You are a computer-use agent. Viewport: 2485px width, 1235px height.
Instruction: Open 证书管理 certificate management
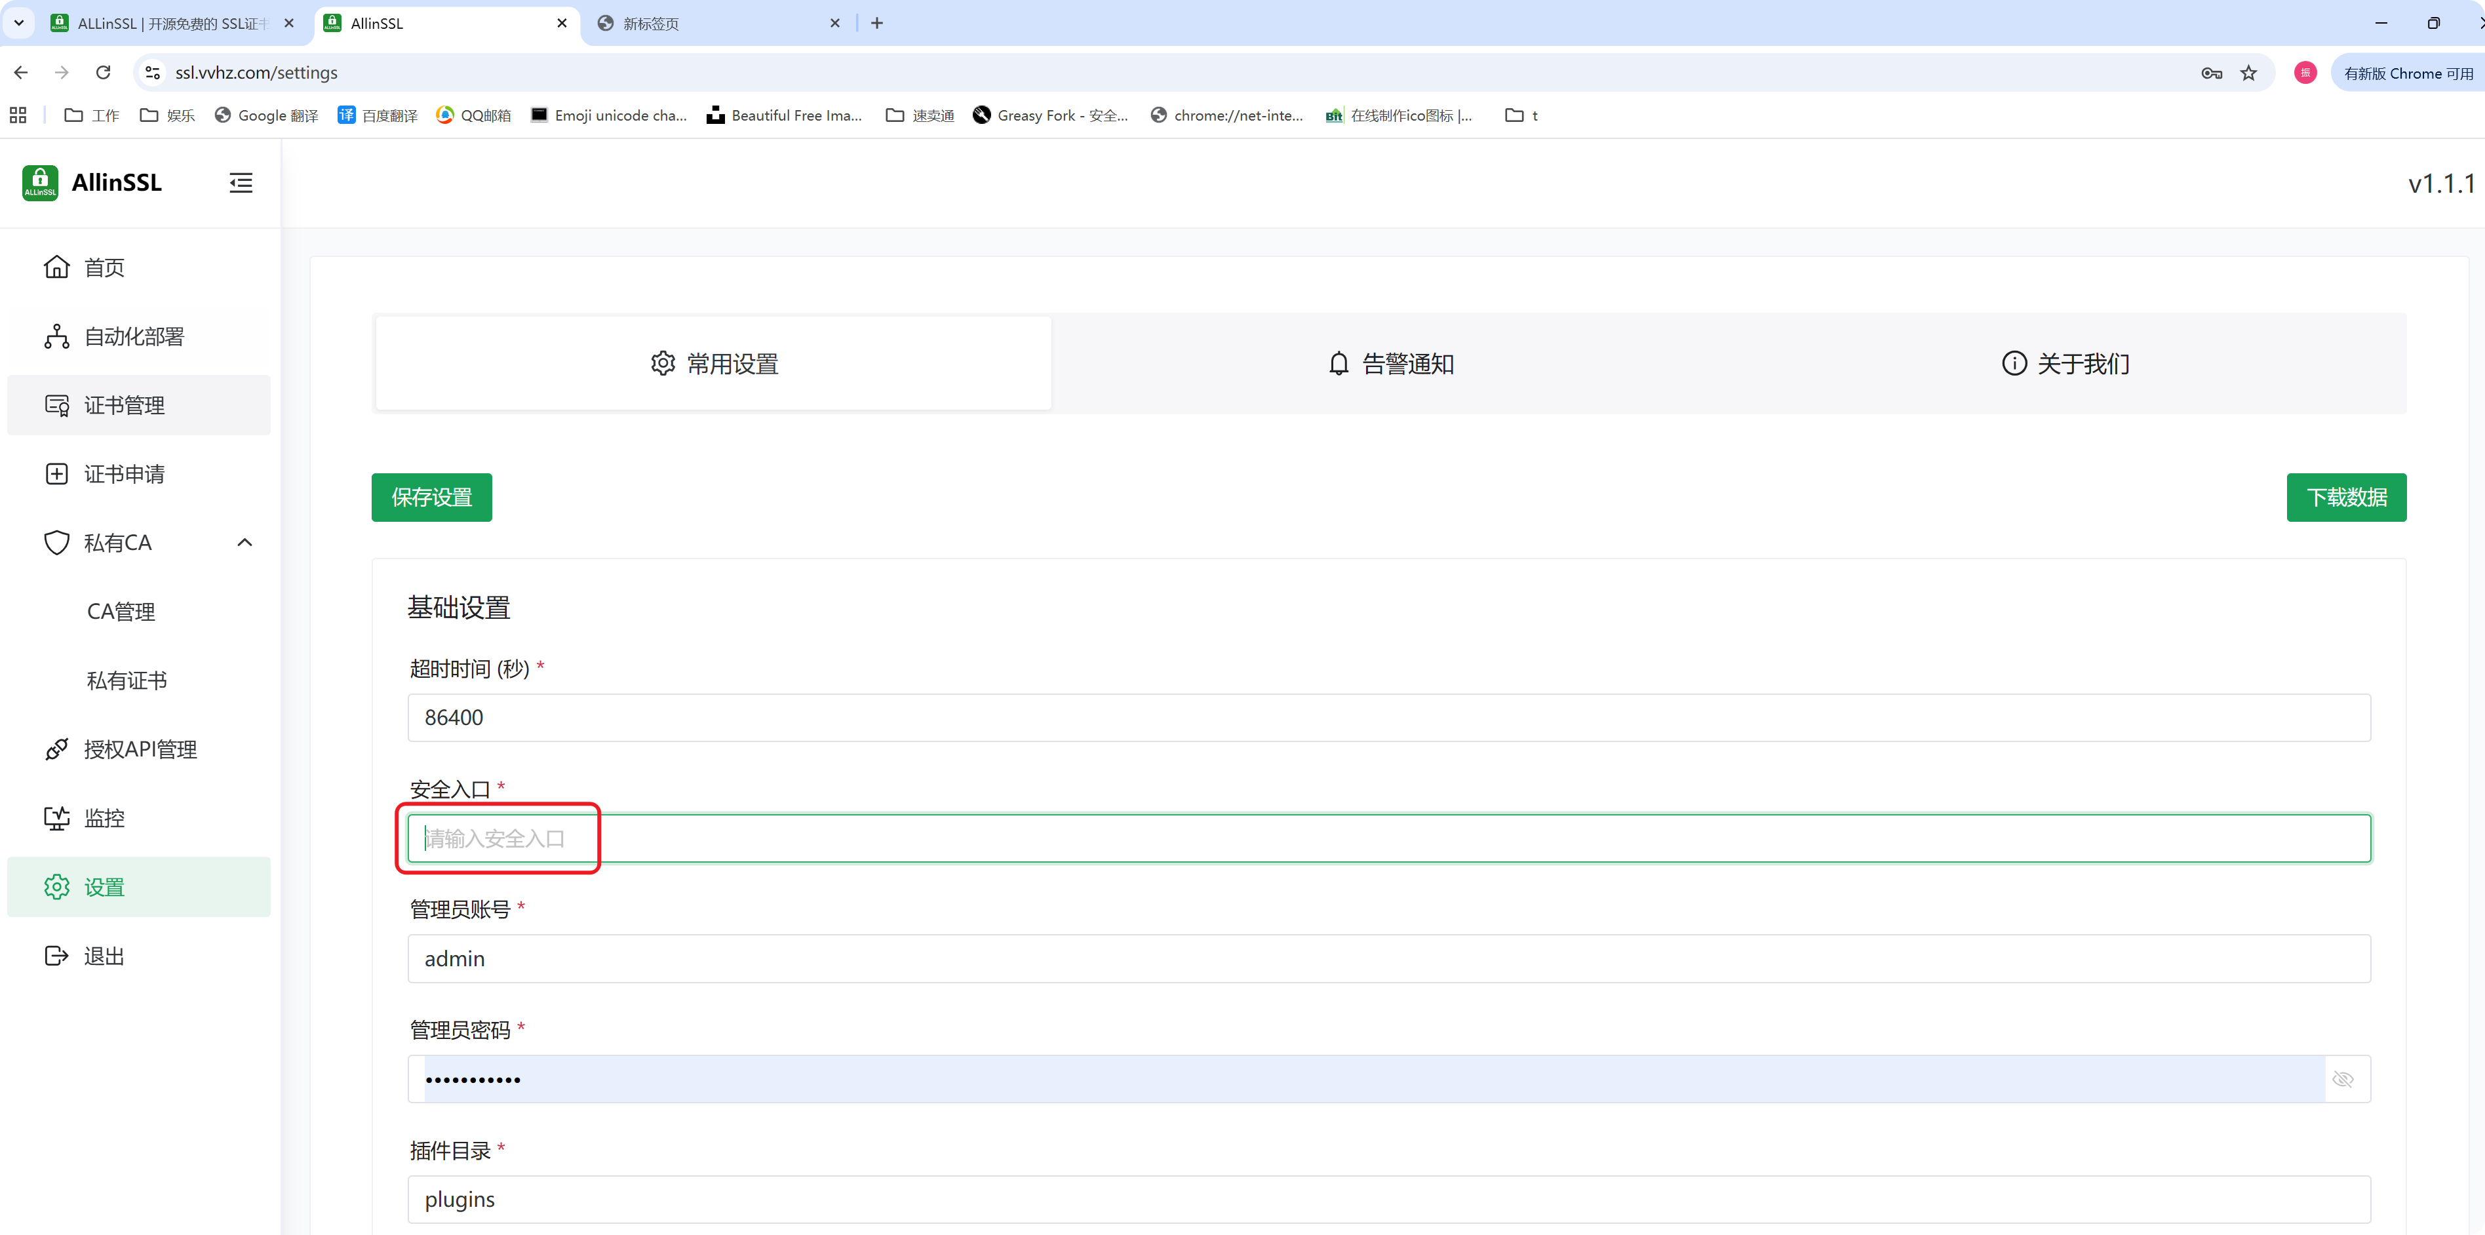pyautogui.click(x=123, y=405)
